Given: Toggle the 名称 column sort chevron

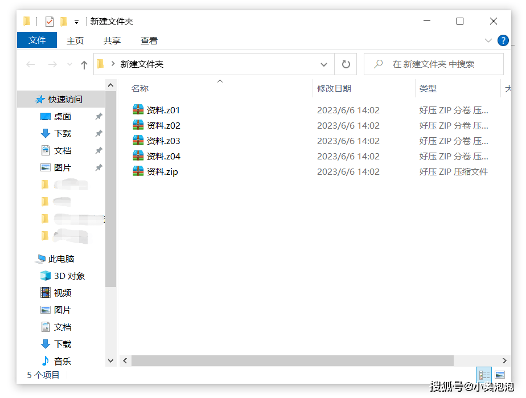Looking at the screenshot, I should 219,81.
